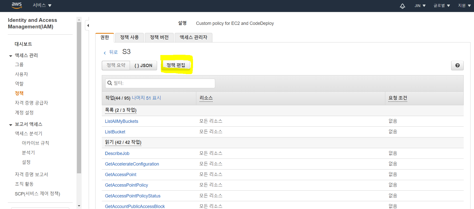Switch to the 정책 사용 tab

pos(129,37)
